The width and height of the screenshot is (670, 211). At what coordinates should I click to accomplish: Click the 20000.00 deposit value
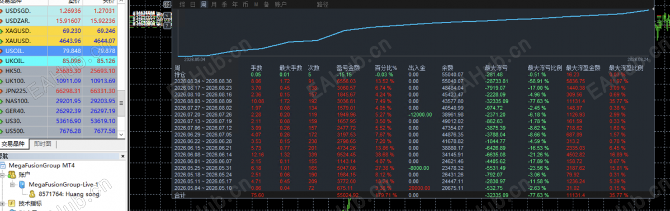[x=419, y=188]
